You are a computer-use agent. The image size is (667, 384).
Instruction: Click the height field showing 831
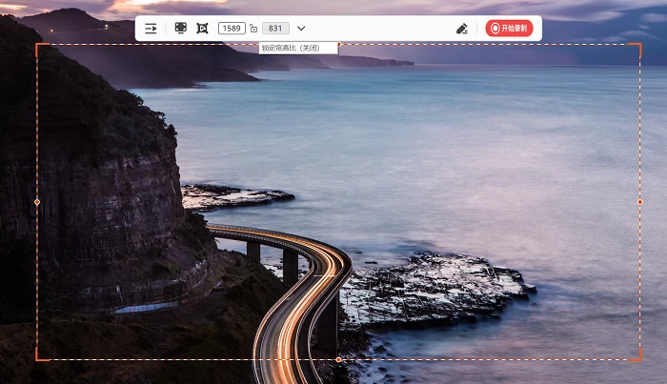tap(275, 29)
